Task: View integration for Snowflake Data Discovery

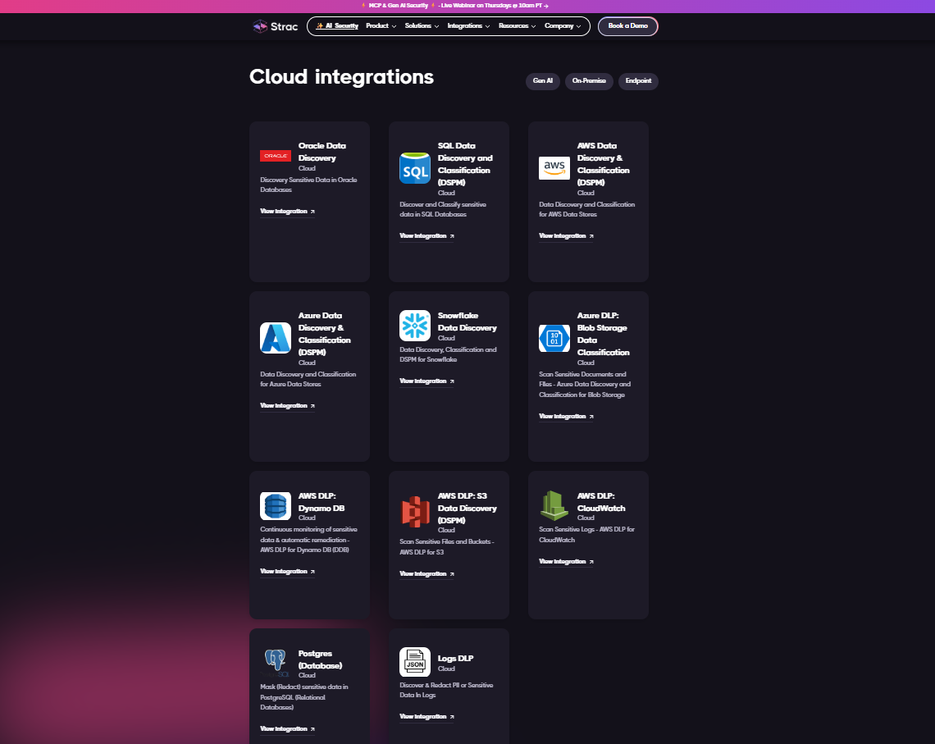Action: 427,381
